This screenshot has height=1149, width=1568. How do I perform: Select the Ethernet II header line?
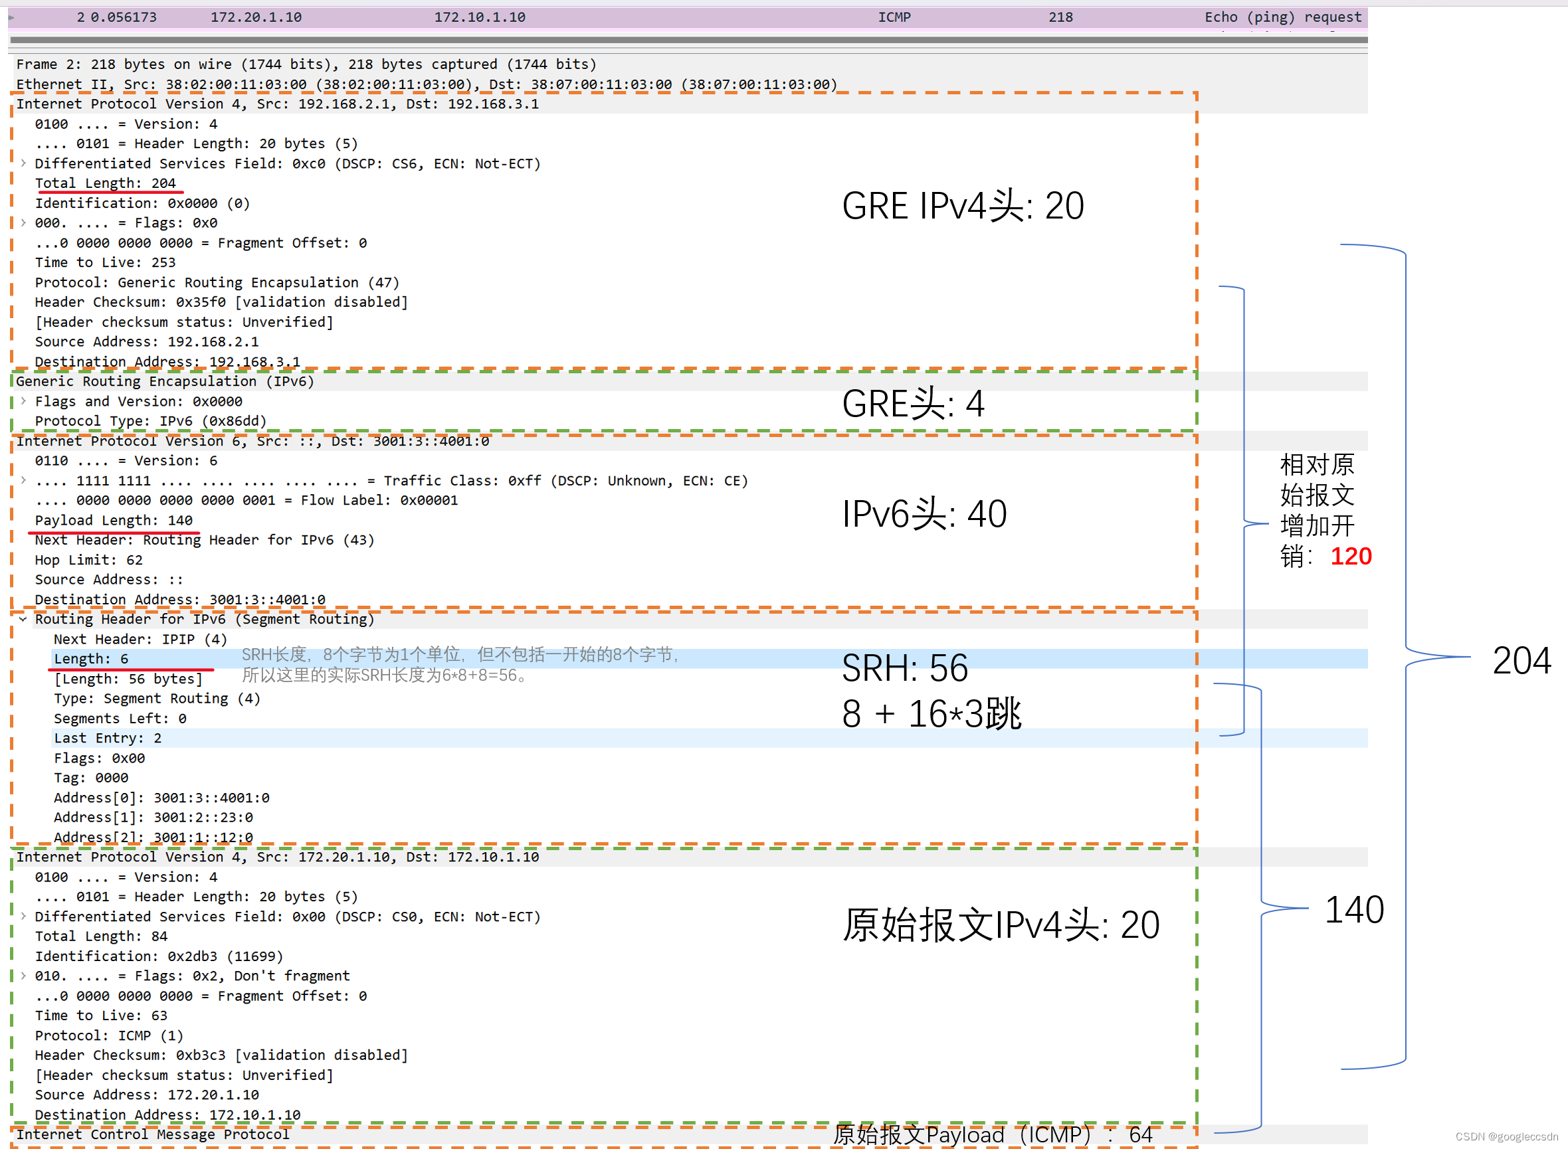pyautogui.click(x=426, y=85)
